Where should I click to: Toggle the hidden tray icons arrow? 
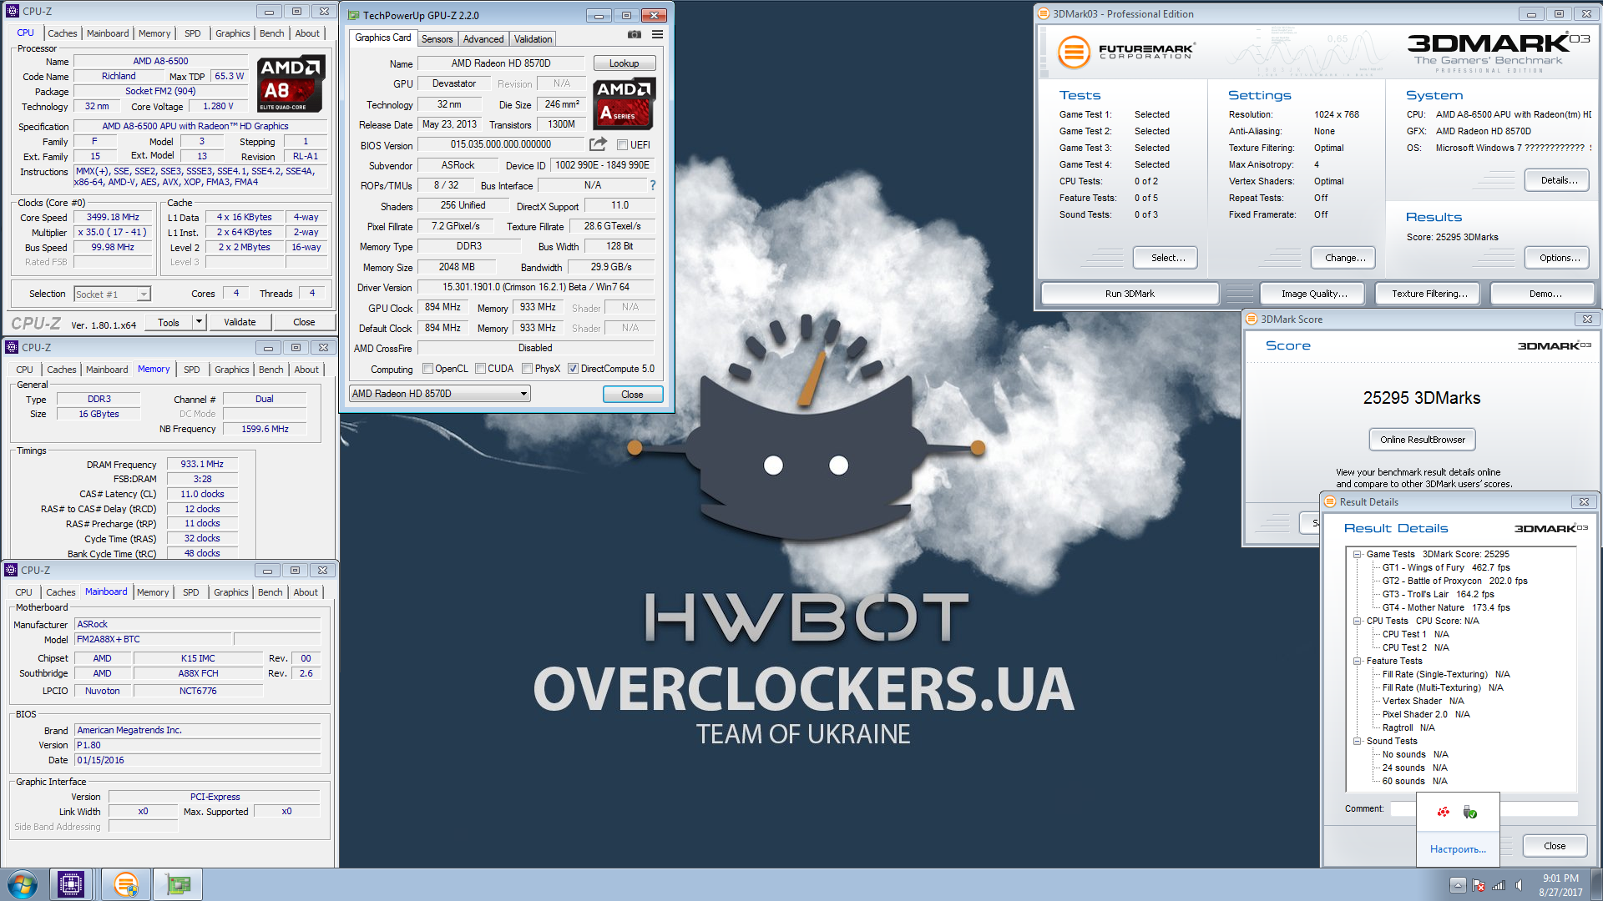pyautogui.click(x=1458, y=885)
